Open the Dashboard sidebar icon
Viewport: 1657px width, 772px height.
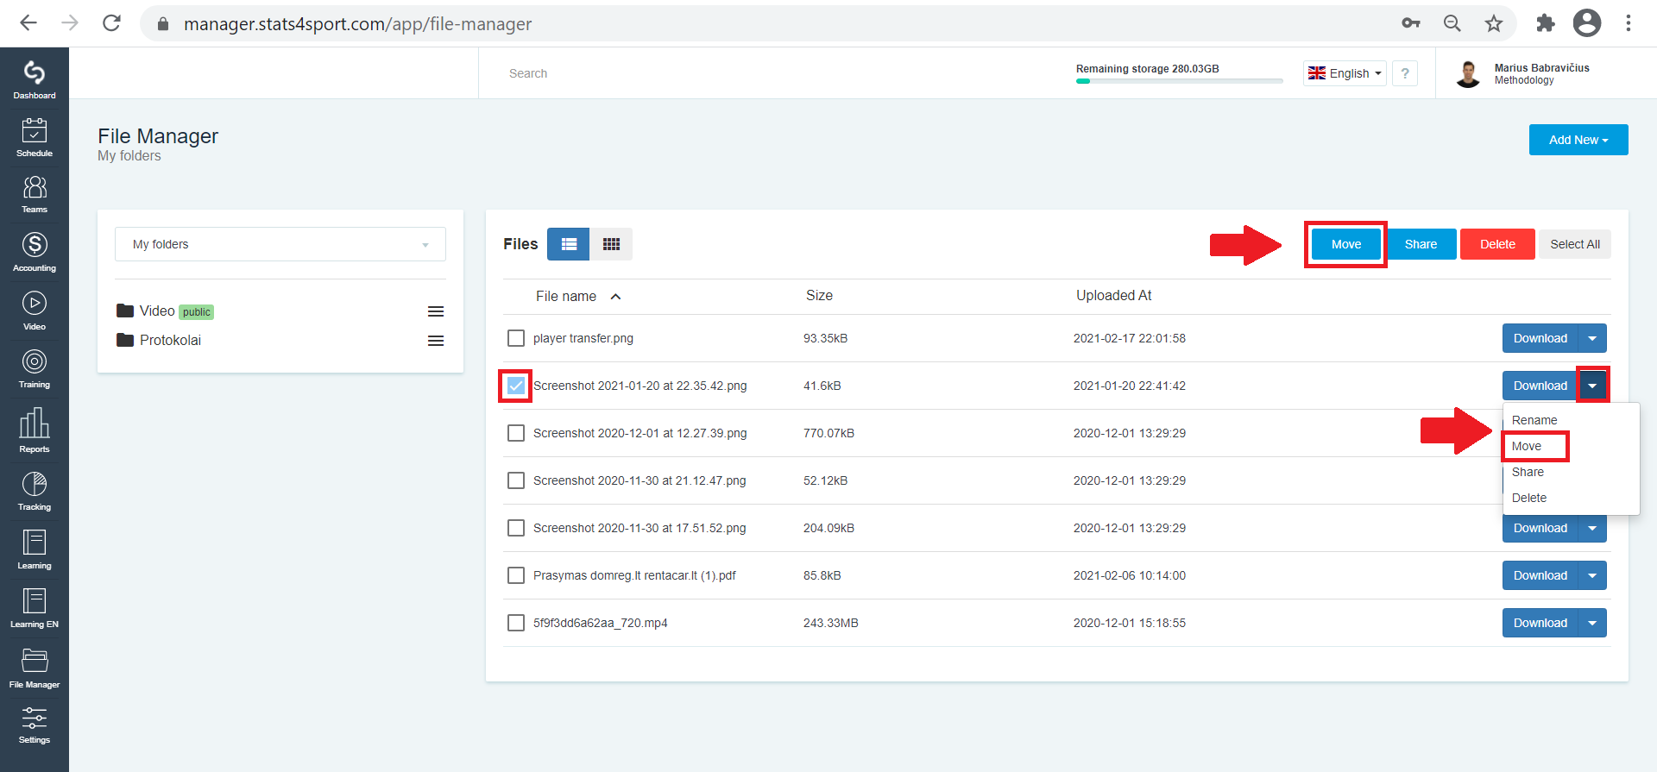click(x=35, y=79)
